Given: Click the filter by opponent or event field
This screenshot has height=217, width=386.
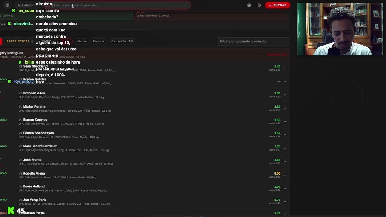Looking at the screenshot, I should pos(253,41).
